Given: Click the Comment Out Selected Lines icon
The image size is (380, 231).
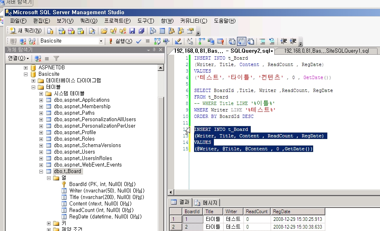Looking at the screenshot, I should [x=263, y=41].
